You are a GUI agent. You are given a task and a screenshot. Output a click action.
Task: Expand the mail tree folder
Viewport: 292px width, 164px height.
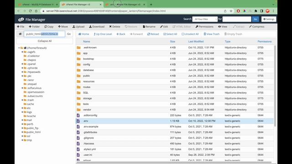(x=22, y=120)
